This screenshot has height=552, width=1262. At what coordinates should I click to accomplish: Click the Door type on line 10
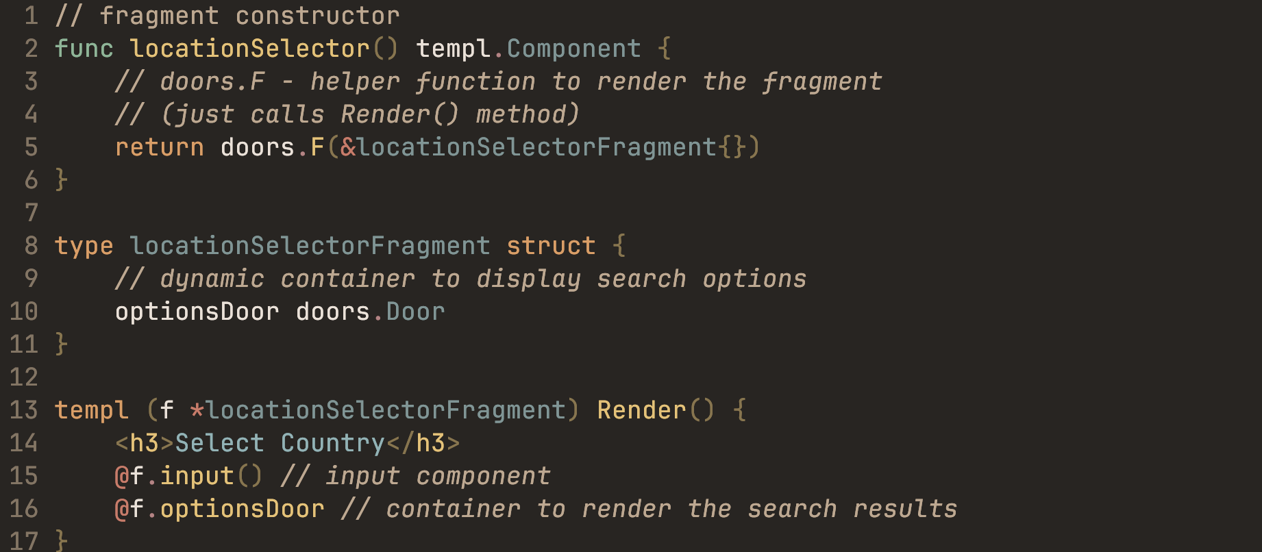pos(415,312)
